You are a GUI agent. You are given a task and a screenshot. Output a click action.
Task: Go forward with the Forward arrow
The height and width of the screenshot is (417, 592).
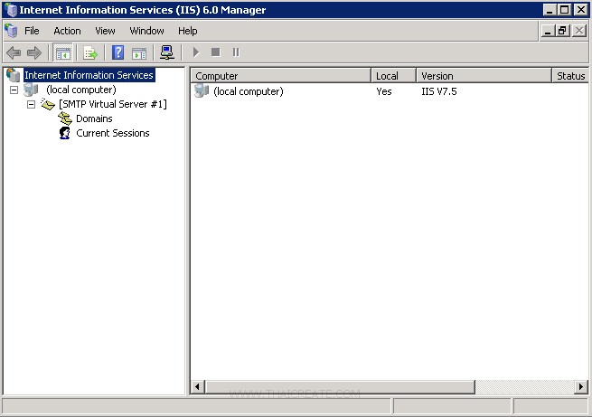(x=34, y=52)
